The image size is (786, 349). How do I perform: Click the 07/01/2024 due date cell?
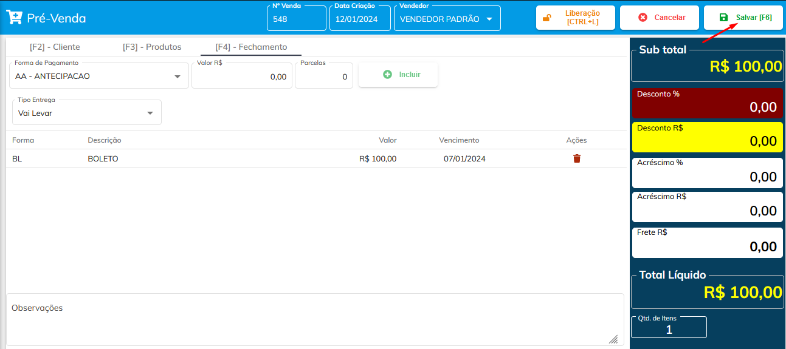tap(464, 159)
